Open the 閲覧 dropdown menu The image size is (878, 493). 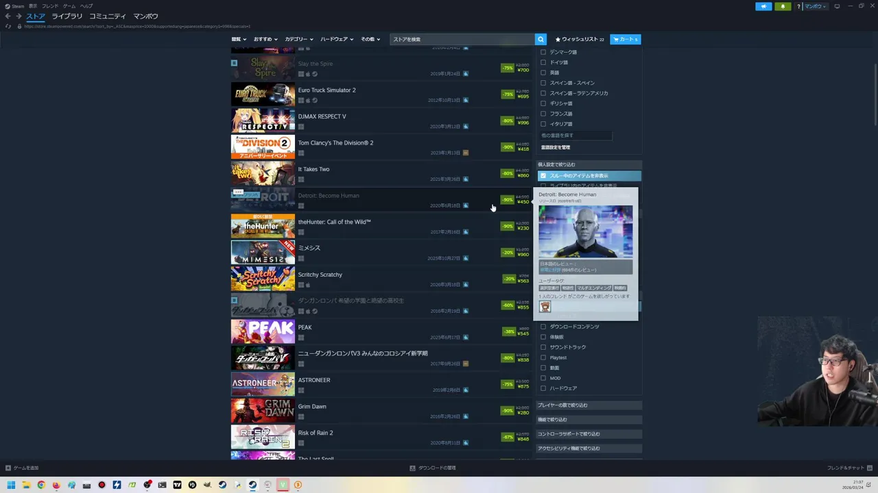pos(238,39)
